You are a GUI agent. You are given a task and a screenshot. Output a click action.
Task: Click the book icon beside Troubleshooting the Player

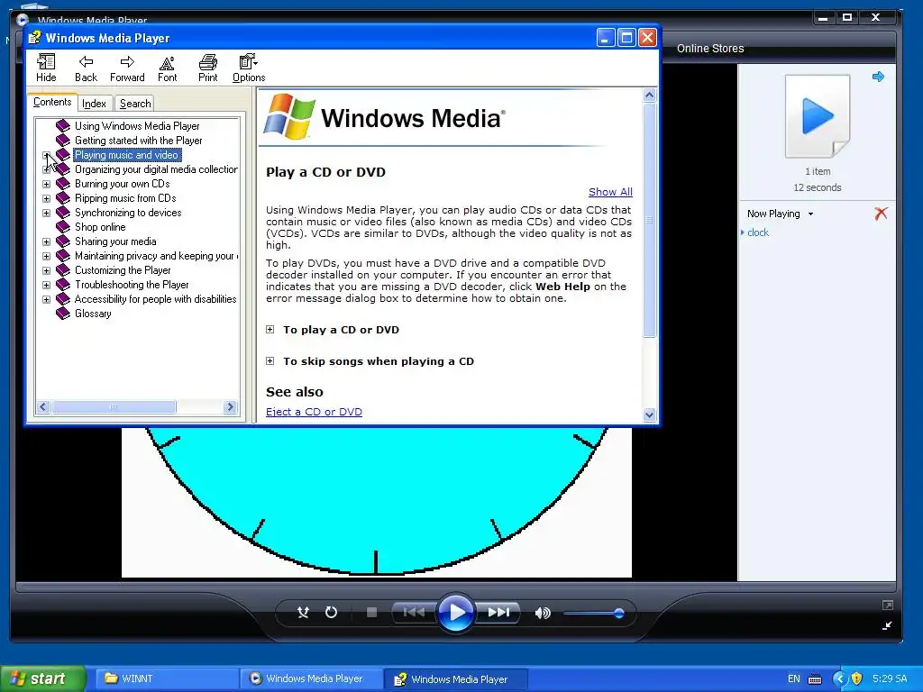pos(63,284)
